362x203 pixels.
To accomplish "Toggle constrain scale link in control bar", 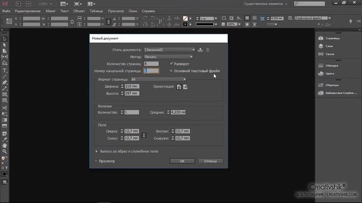I will (x=108, y=21).
